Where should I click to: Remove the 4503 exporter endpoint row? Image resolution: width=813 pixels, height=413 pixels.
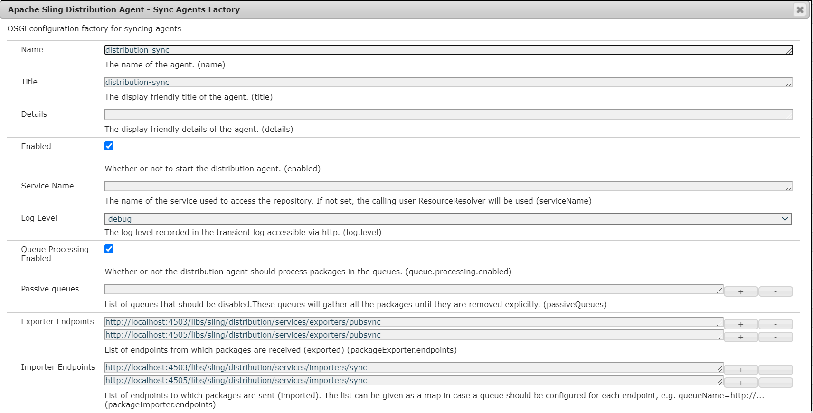(x=775, y=324)
